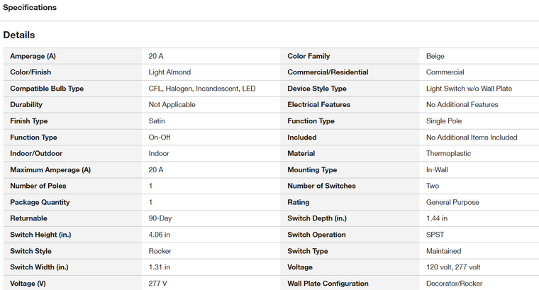The image size is (539, 290).
Task: Select the Beige value
Action: 435,56
